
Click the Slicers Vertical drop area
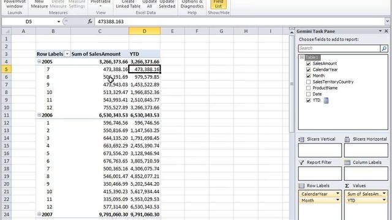point(320,150)
